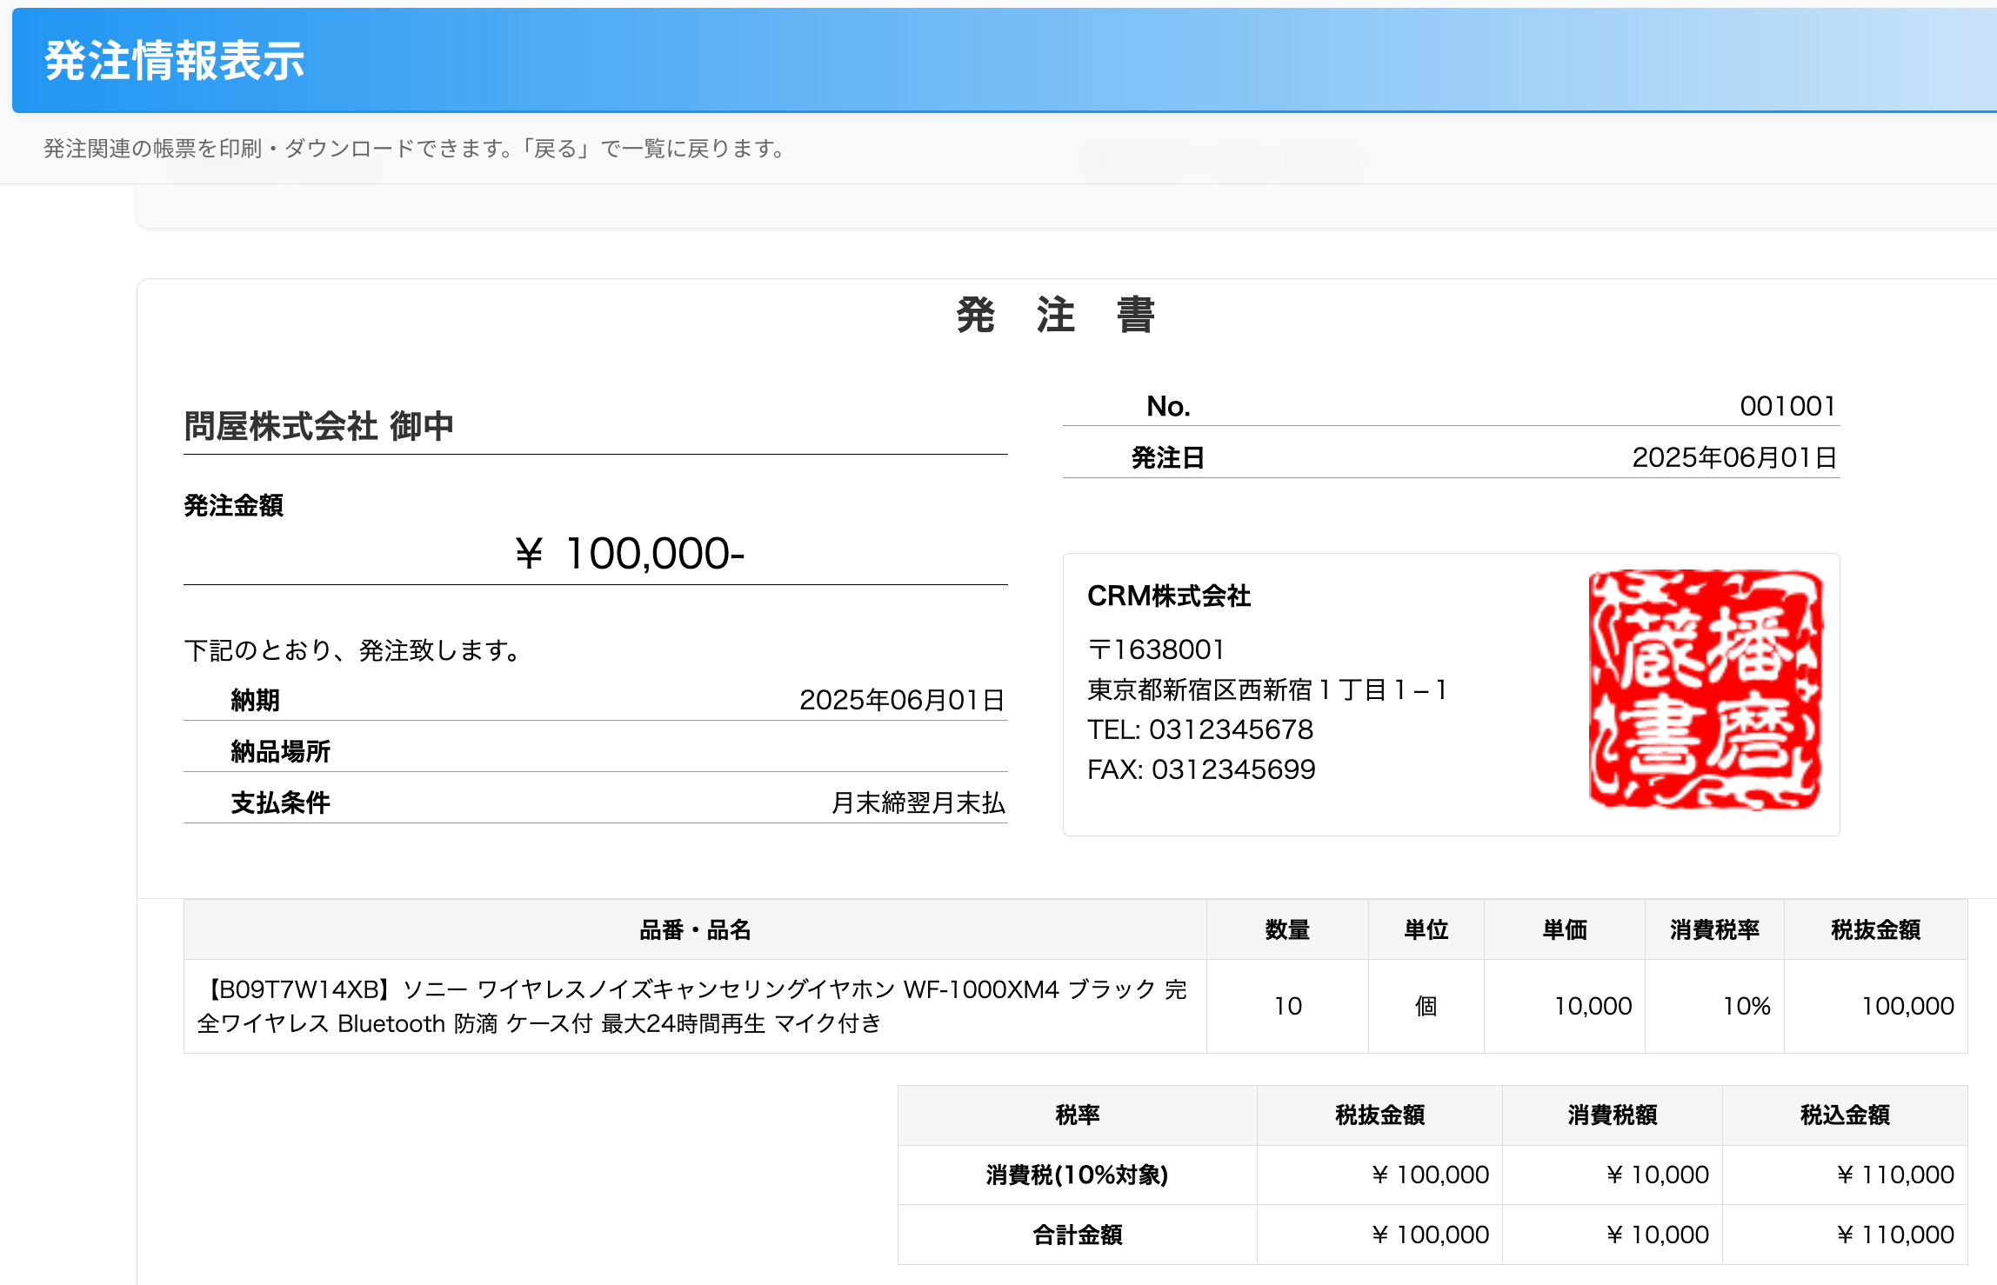
Task: Click supplier name 問屋株式会社 御中
Action: (319, 426)
